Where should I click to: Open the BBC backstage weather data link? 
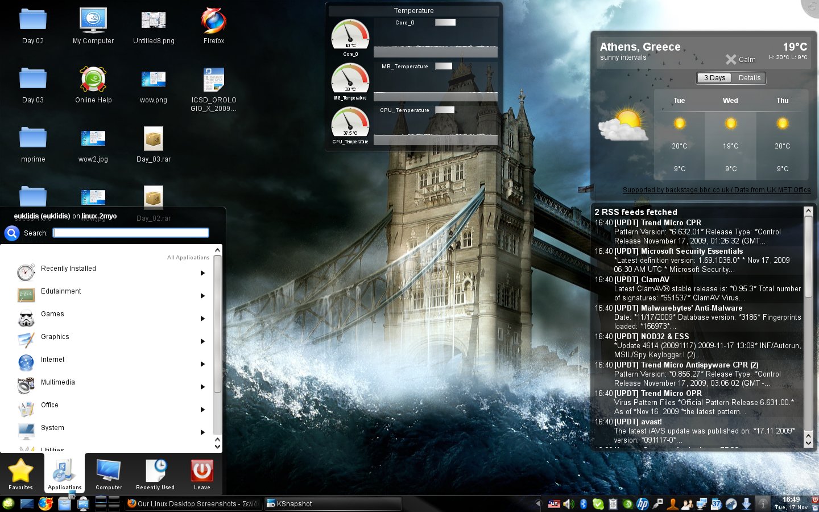tap(717, 190)
